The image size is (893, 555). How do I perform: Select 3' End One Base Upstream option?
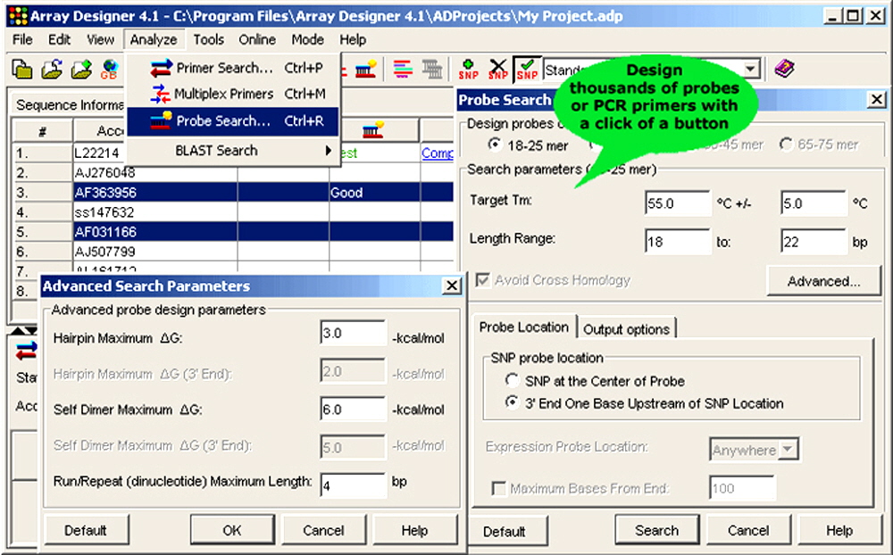point(512,402)
